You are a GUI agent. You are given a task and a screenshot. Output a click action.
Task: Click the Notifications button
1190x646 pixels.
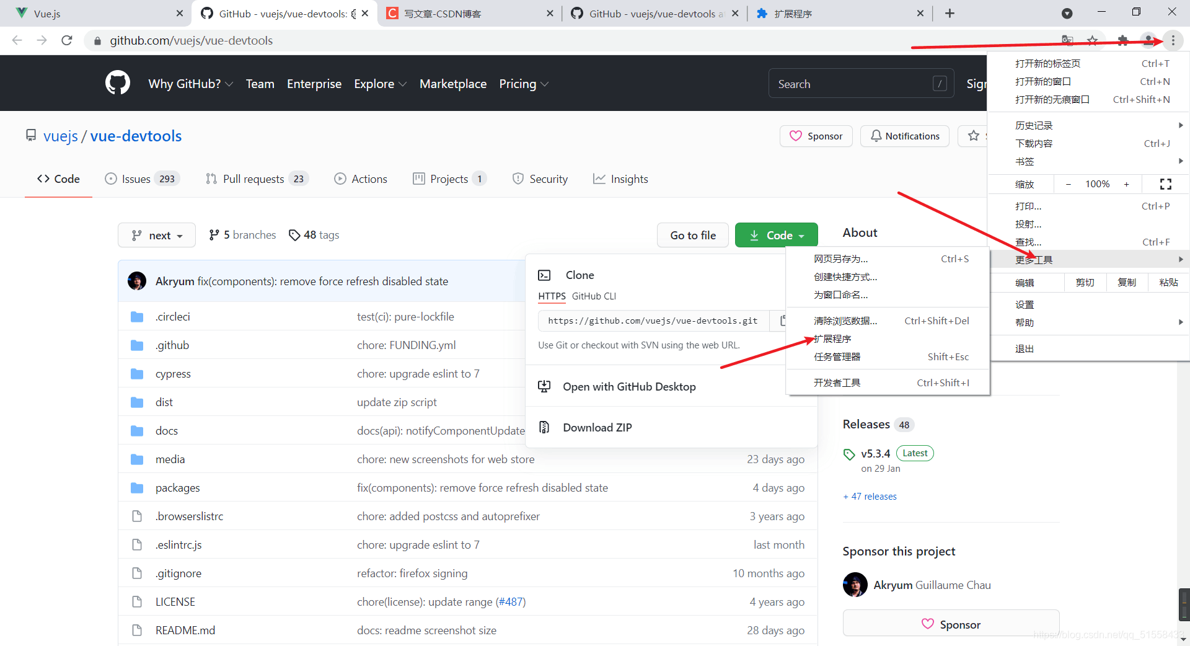pos(905,136)
